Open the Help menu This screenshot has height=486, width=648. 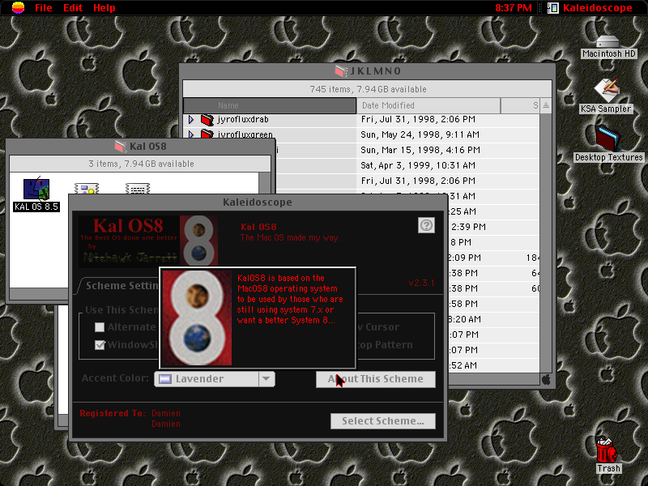coord(104,7)
